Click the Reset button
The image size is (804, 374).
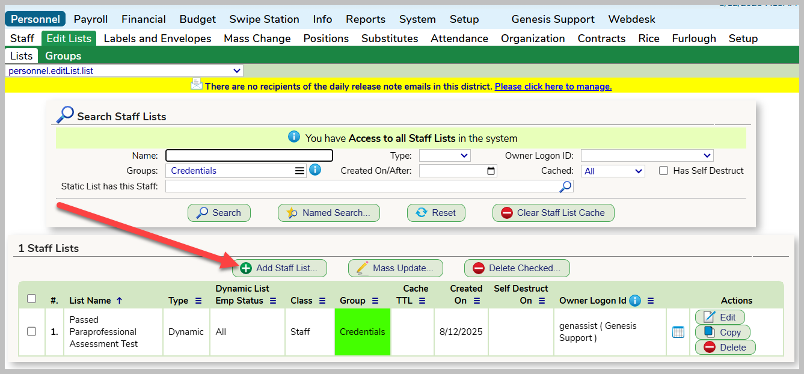[x=436, y=213]
